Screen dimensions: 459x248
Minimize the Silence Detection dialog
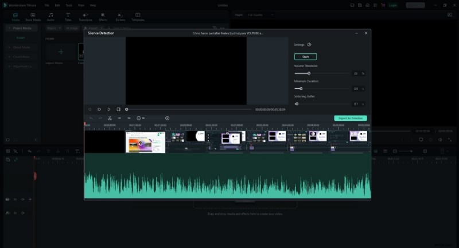[x=356, y=33]
